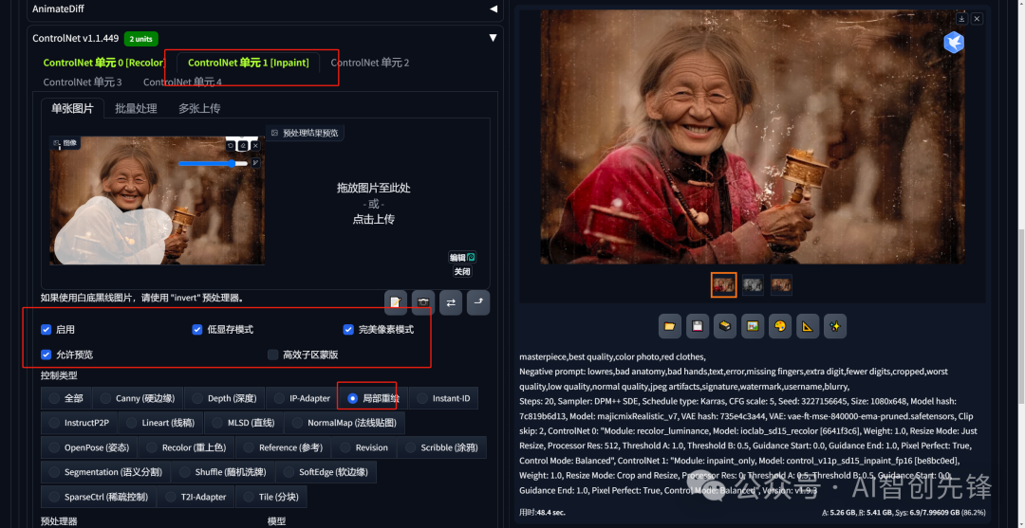Select SparseCtrl (稀疏控制) control type

click(99, 497)
